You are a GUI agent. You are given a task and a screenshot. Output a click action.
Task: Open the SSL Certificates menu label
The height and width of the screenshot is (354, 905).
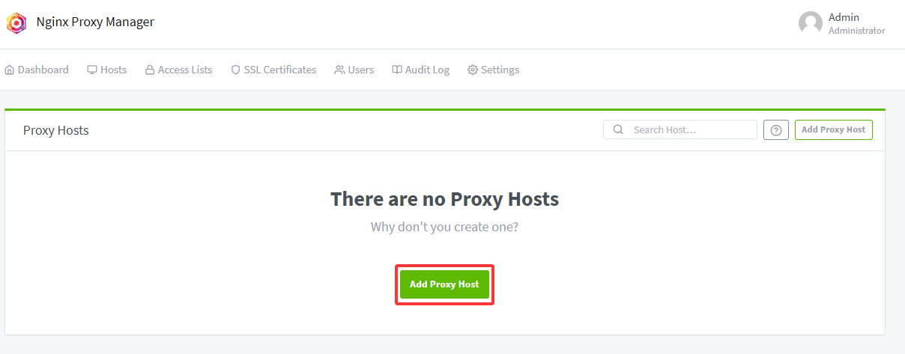pyautogui.click(x=280, y=70)
